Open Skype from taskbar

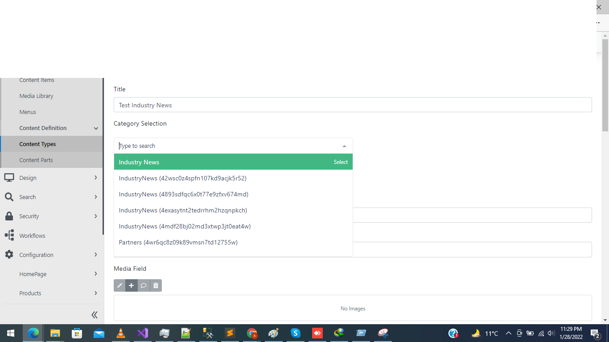pos(295,333)
